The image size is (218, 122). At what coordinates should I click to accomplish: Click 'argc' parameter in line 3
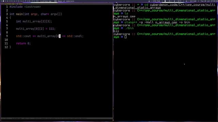point(34,14)
